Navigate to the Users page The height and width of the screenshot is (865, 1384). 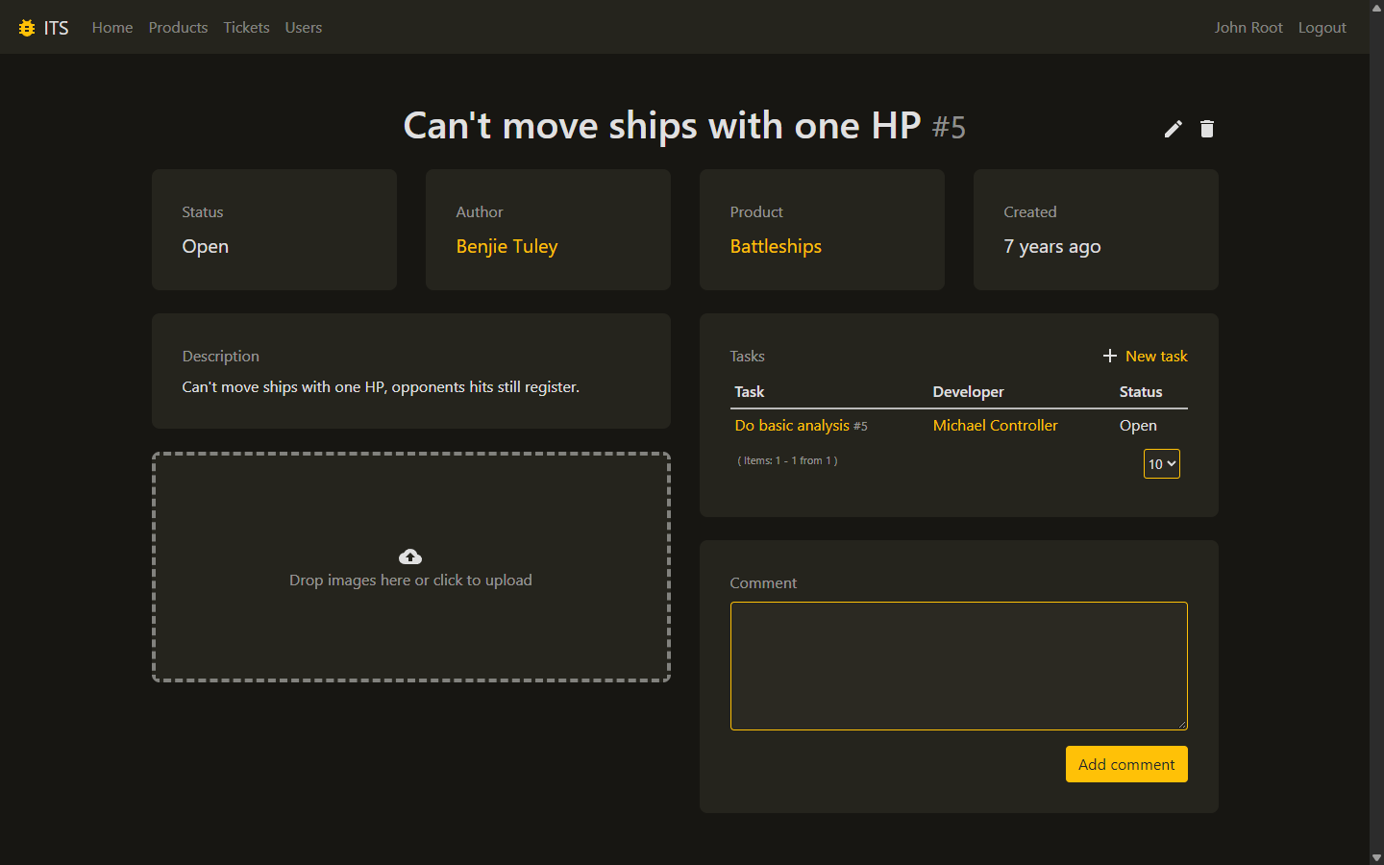[x=304, y=27]
